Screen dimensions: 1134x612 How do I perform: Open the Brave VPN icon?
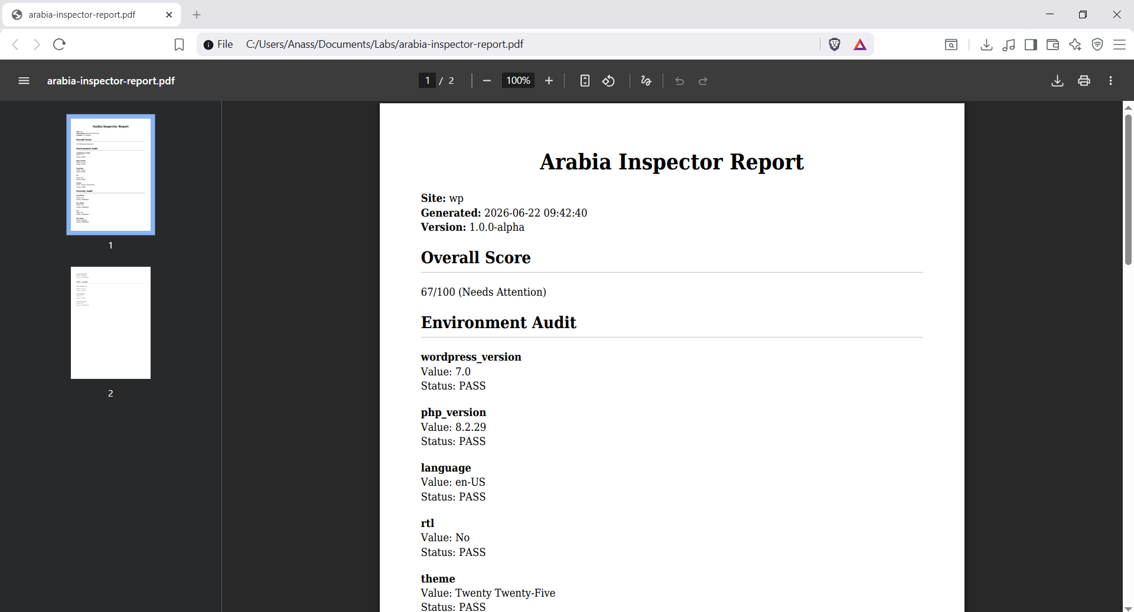(1097, 44)
